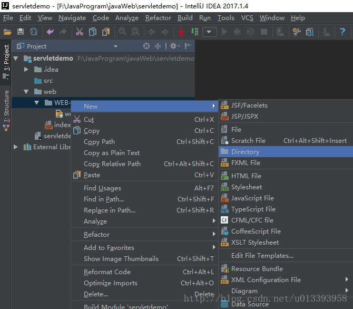
Task: Click Copy Path in context menu
Action: [144, 141]
